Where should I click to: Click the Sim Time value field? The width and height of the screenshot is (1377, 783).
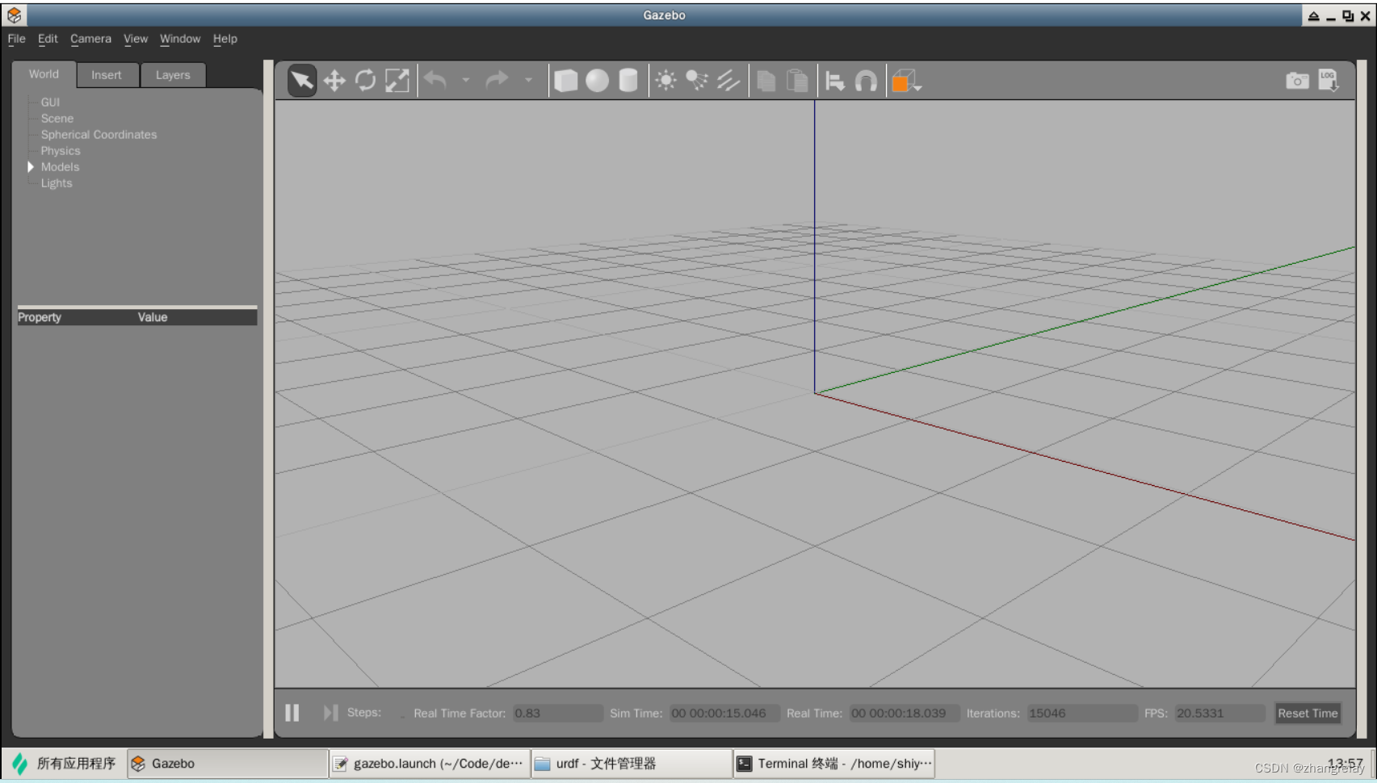[x=724, y=714]
